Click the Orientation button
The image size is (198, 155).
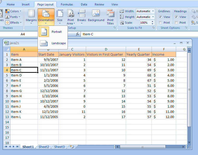46,17
